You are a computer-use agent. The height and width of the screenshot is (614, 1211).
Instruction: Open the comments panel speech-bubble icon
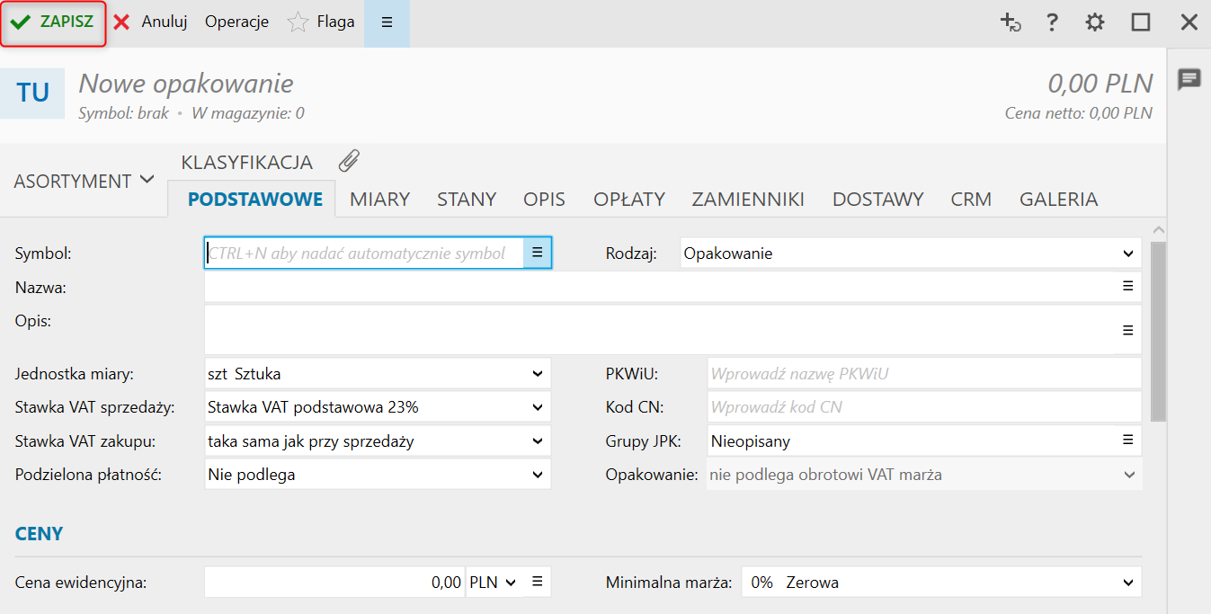1189,79
